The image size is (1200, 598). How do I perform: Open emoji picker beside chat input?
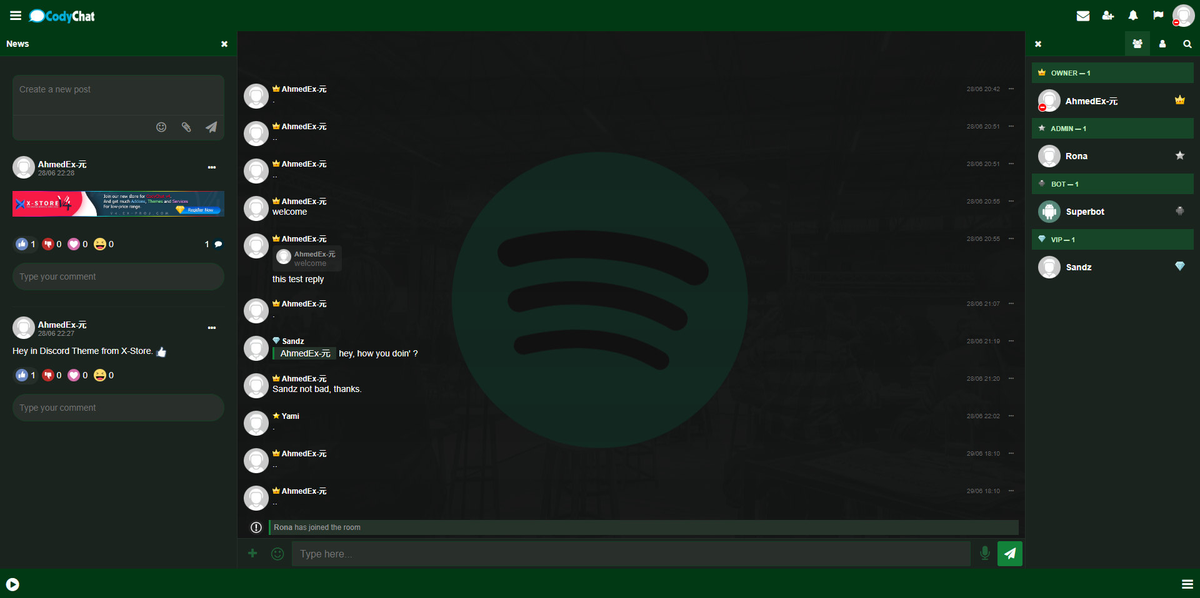pyautogui.click(x=277, y=554)
